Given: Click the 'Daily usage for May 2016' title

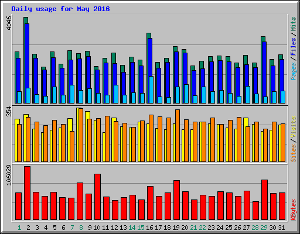Looking at the screenshot, I should tap(60, 9).
